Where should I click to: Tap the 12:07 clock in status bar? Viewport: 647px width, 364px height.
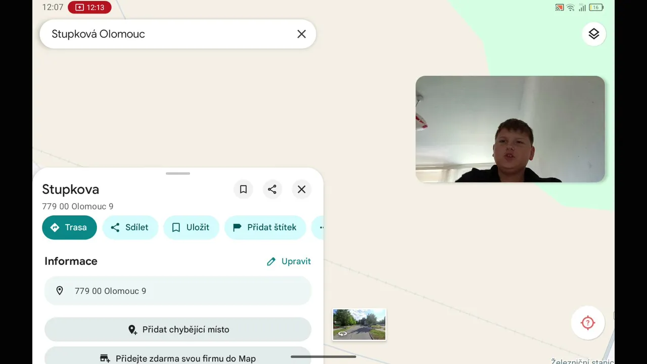53,8
